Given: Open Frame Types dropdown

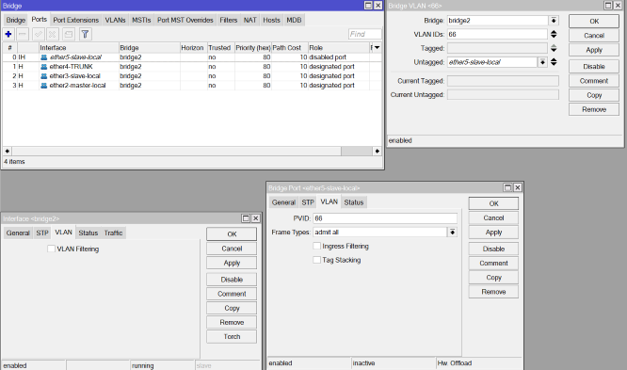Looking at the screenshot, I should click(452, 233).
